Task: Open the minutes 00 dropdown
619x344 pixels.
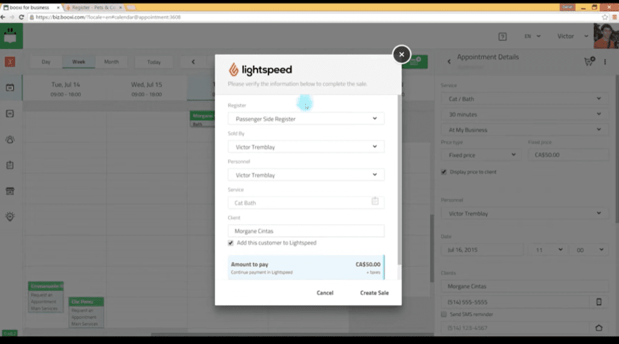Action: coord(589,250)
